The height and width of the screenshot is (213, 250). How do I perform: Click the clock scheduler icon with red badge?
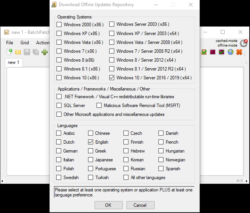244,43
